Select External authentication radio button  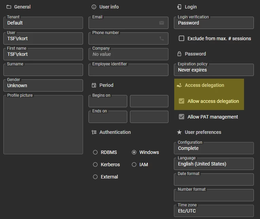(95, 177)
